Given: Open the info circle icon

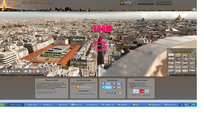Looking at the screenshot, I should (38, 71).
